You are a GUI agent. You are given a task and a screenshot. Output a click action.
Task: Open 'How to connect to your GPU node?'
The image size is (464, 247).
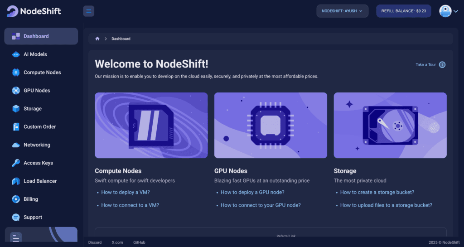pyautogui.click(x=261, y=205)
